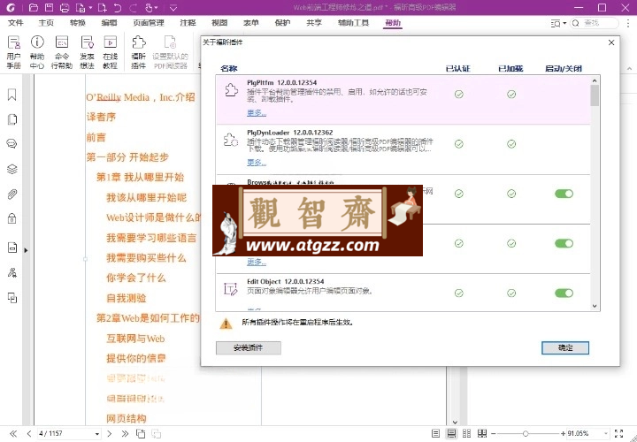Viewport: 637px width, 442px height.
Task: Click the create-from-blank-page icon
Action: (103, 7)
